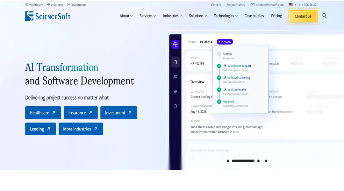Click the ScienceSoft logo

(47, 16)
